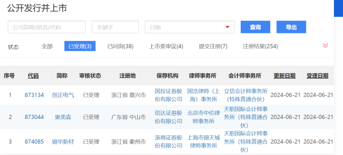Click the 审核状态 column header
This screenshot has height=155, width=343.
click(x=90, y=76)
